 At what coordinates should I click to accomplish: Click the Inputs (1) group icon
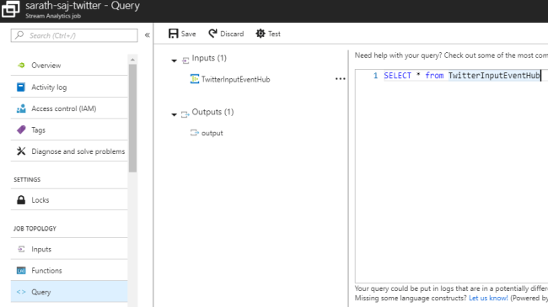pos(185,61)
